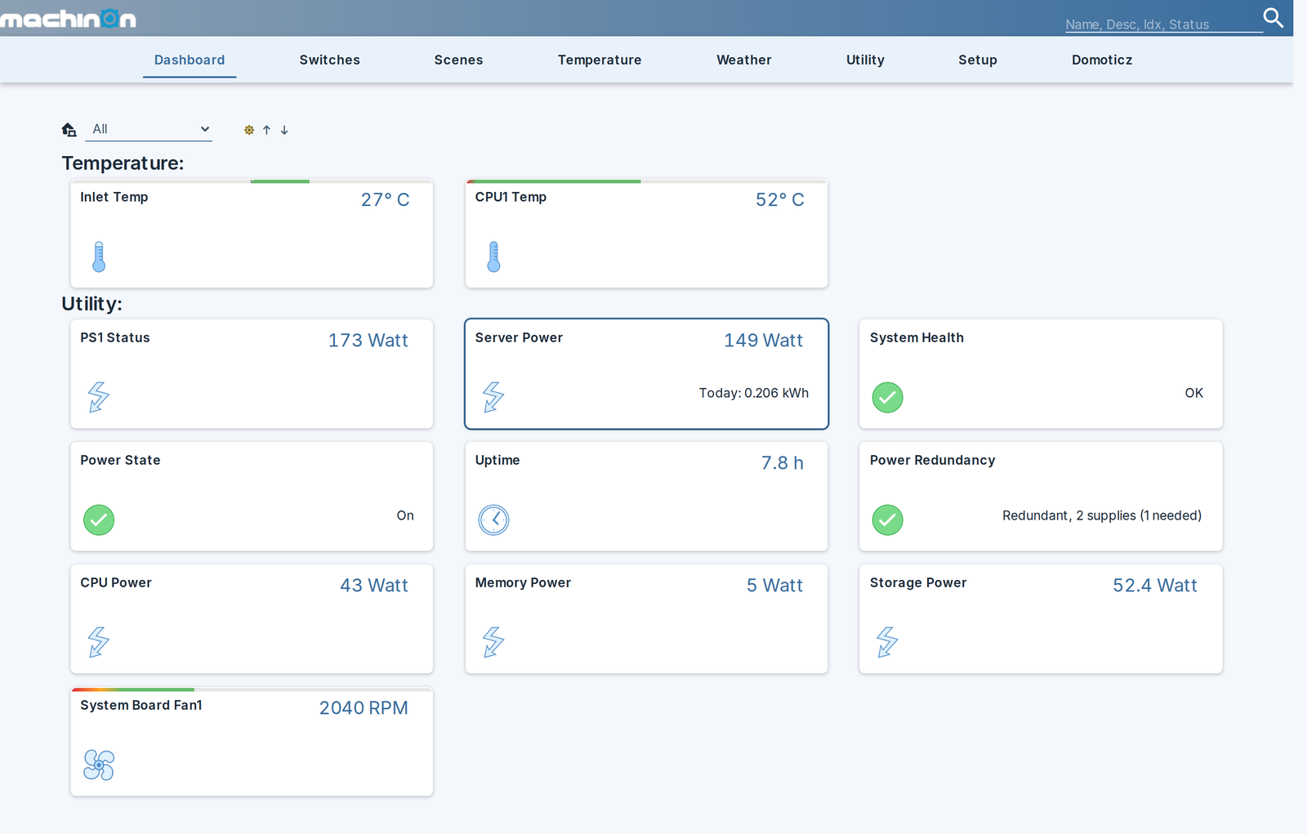Screen dimensions: 1307x834
Task: Open the Utility tab
Action: pos(865,60)
